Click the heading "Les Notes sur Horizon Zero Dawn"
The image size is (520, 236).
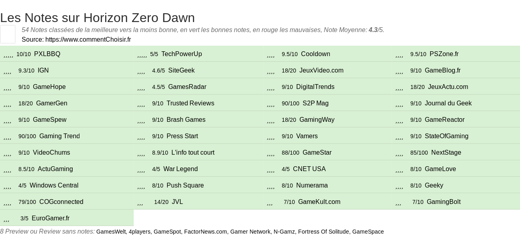[97, 18]
